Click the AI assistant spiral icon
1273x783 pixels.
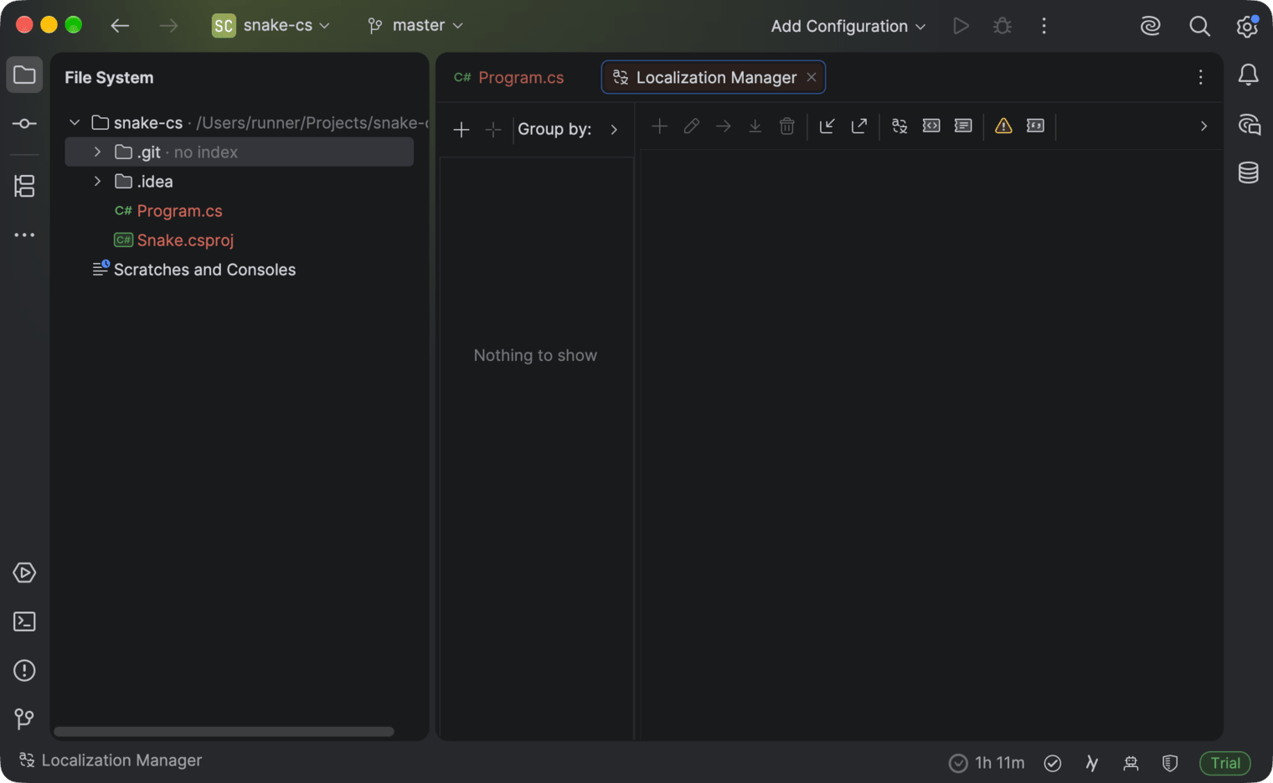(1151, 26)
